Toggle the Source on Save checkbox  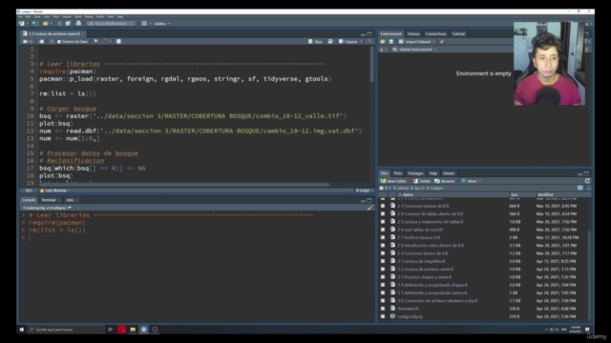(59, 42)
